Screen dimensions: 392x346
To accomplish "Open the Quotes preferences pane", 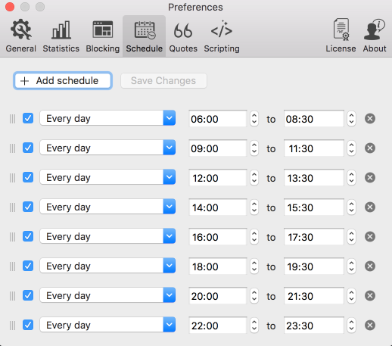I will 183,36.
